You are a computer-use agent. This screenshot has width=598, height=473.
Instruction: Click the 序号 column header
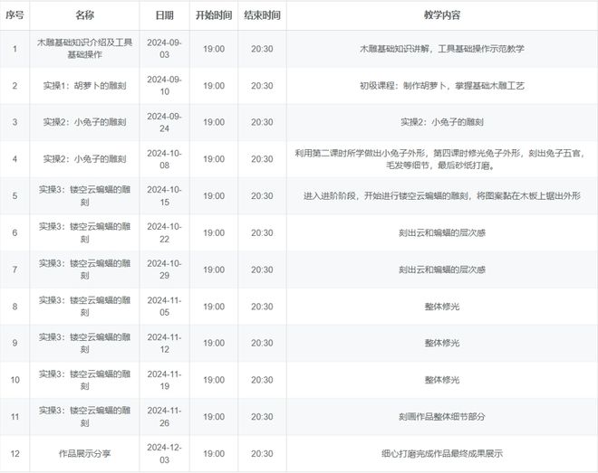click(x=14, y=15)
